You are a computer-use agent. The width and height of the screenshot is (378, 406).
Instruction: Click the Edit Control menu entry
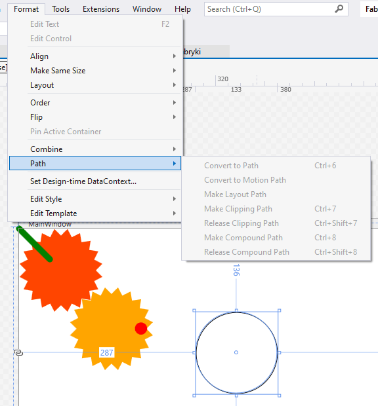click(95, 39)
